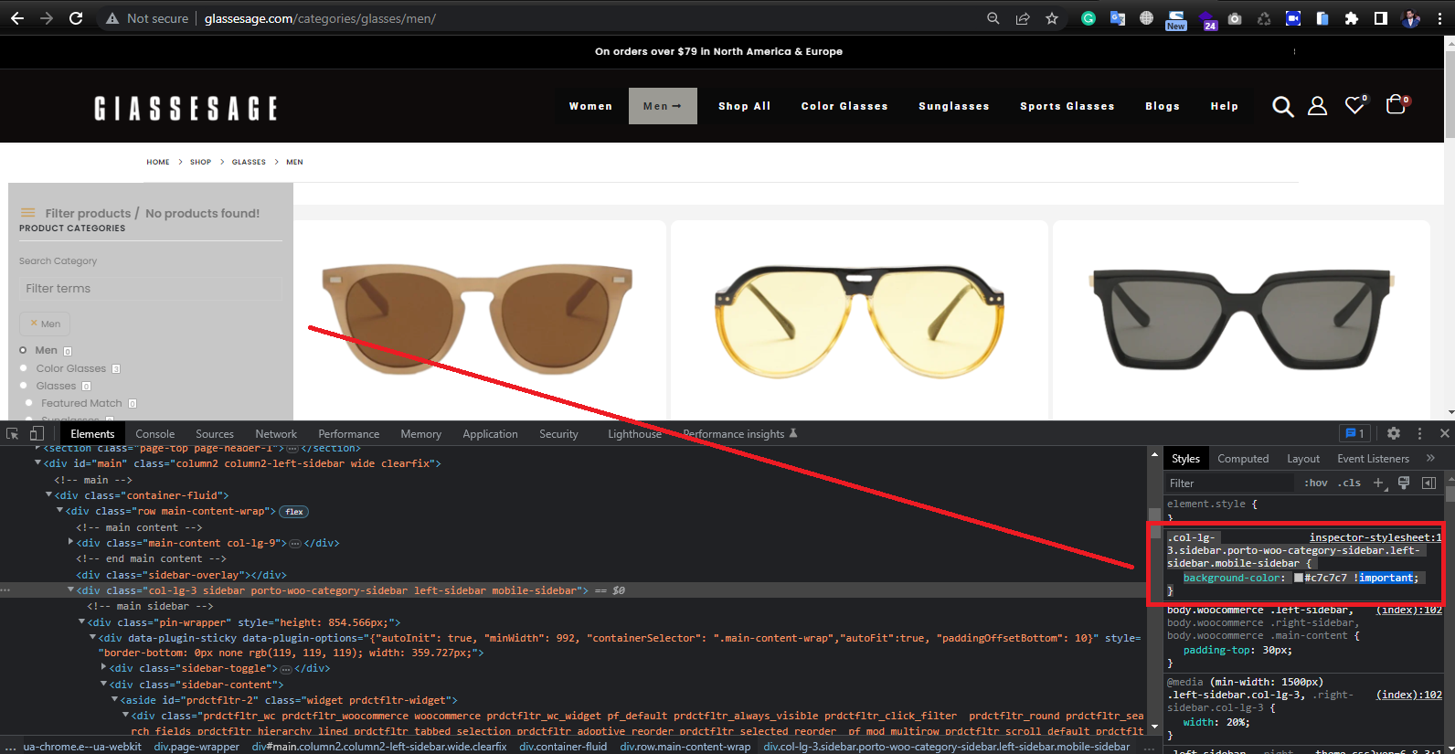This screenshot has width=1455, height=754.
Task: Toggle the browser side panel icon
Action: [1381, 18]
